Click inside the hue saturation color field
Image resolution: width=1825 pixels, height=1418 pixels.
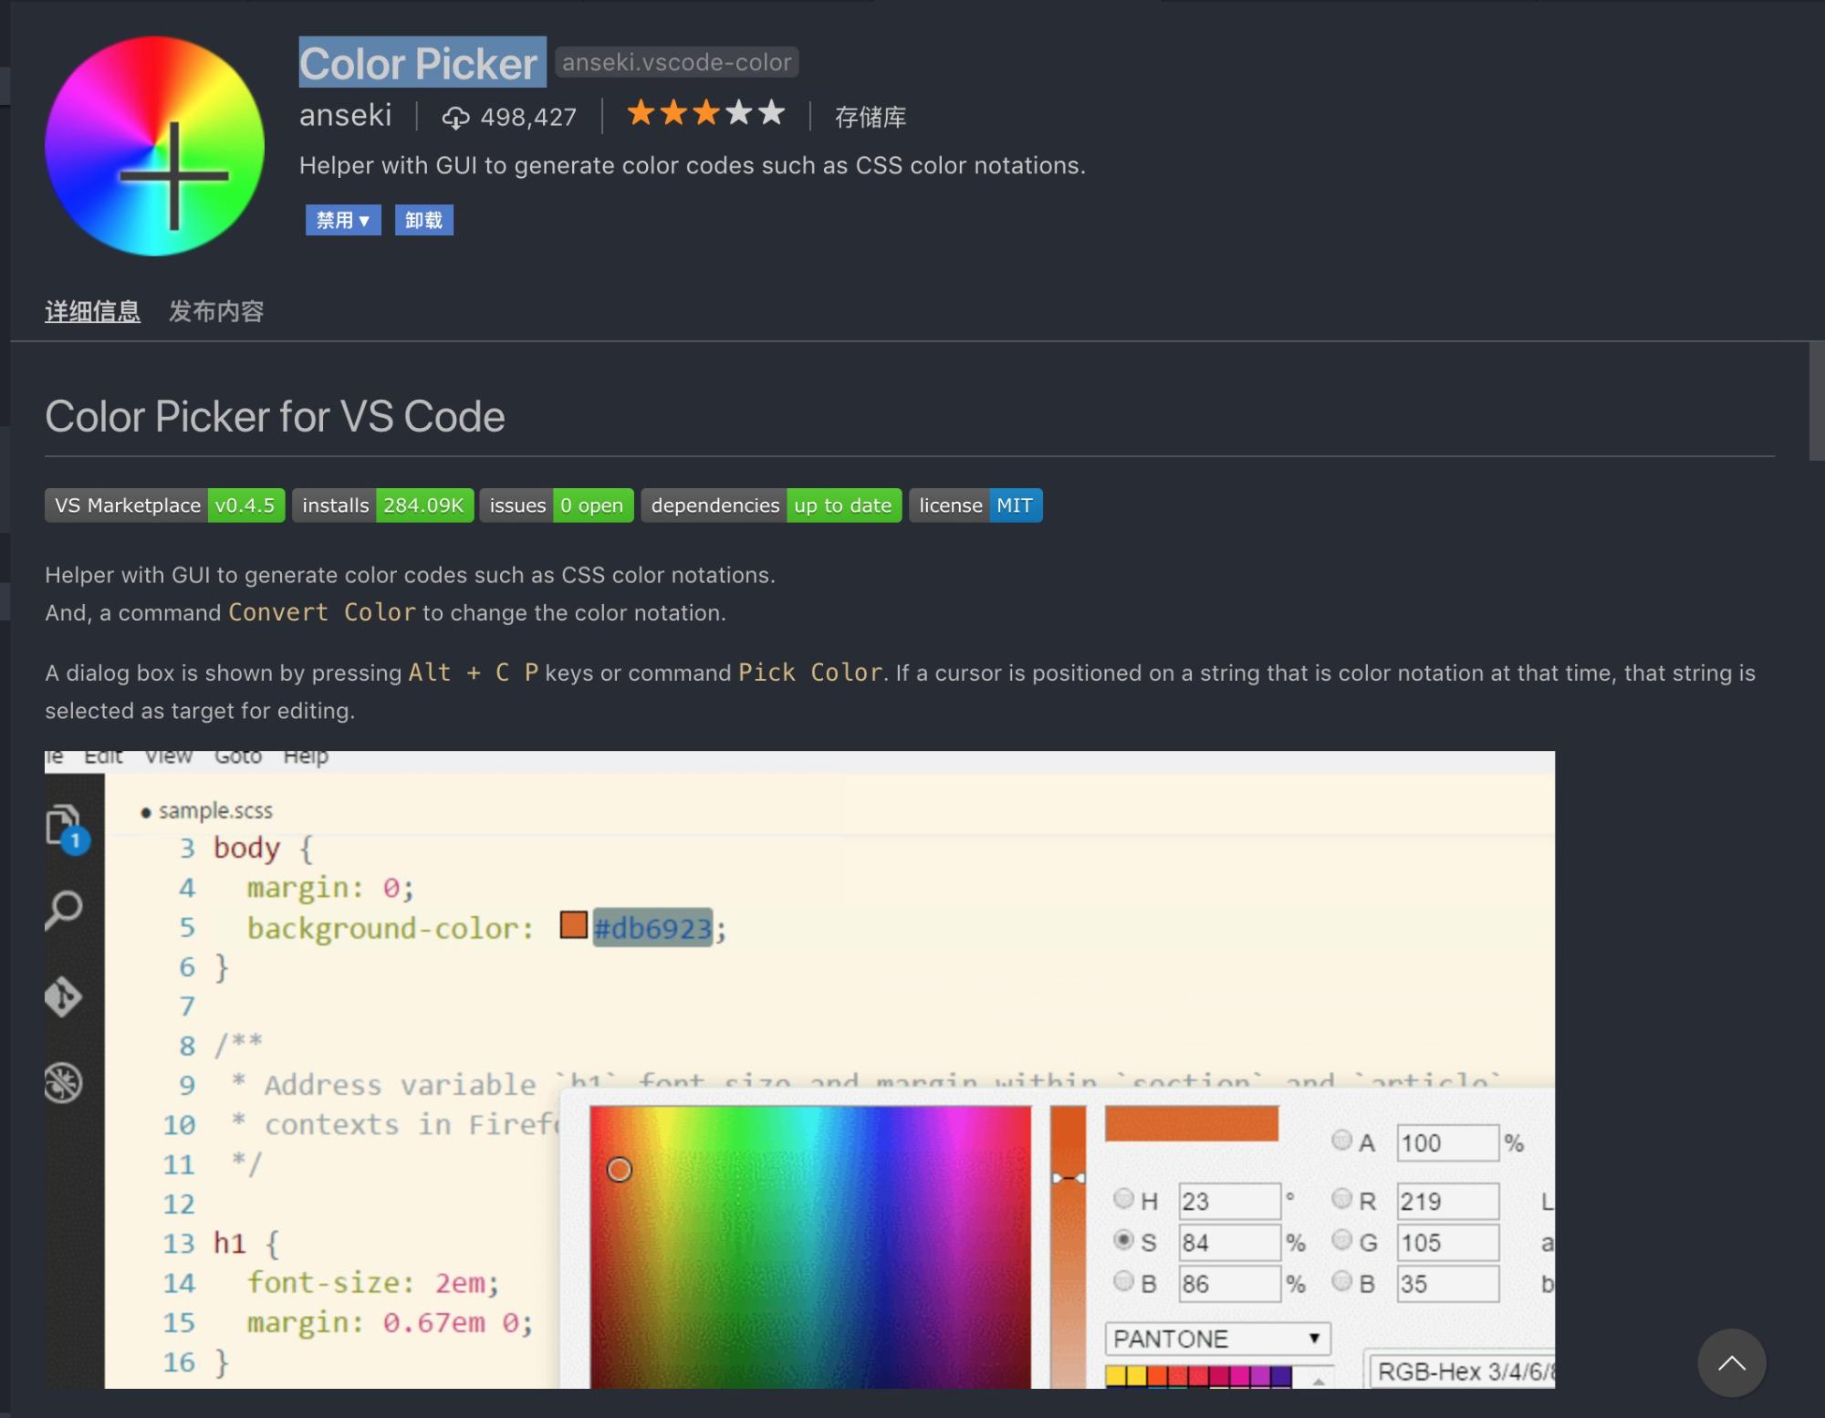click(810, 1246)
